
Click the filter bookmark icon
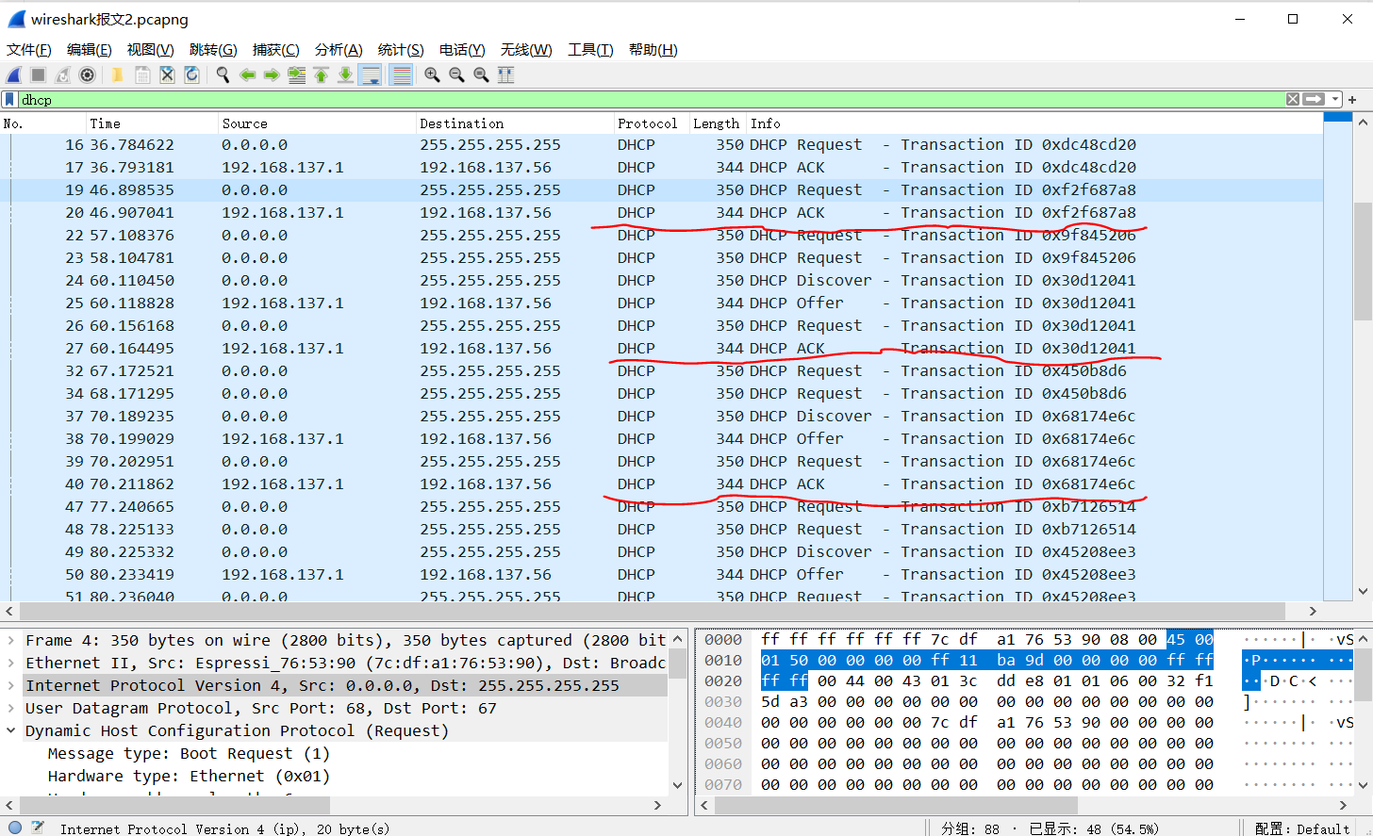pyautogui.click(x=9, y=99)
